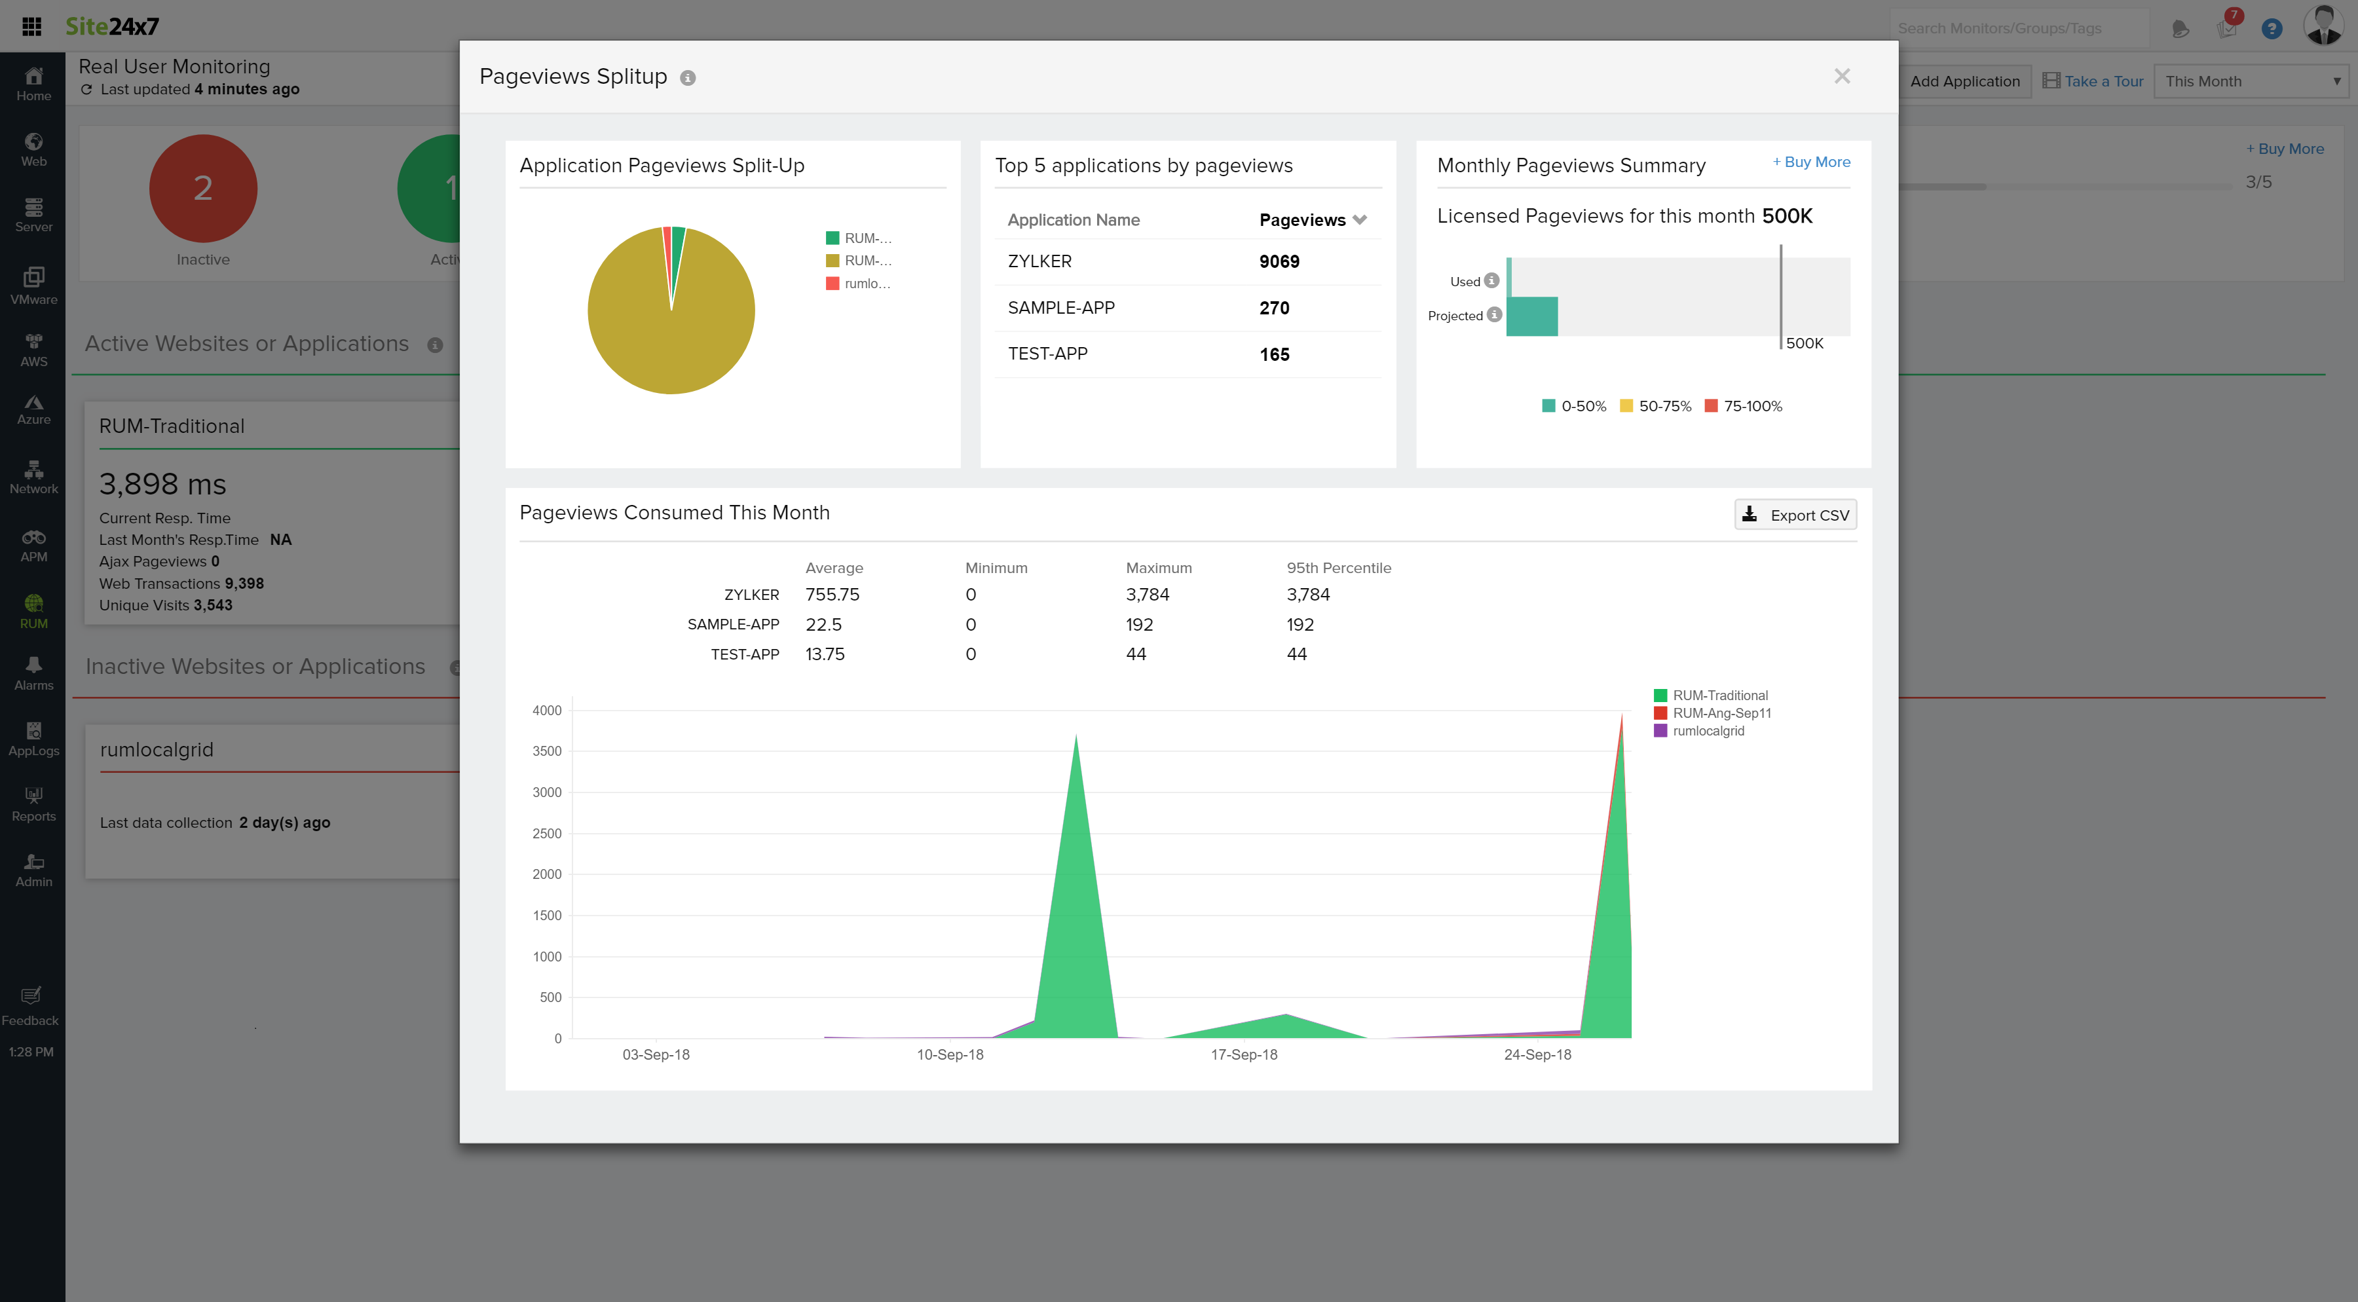Screen dimensions: 2358x1302
Task: Toggle RUM-Ang-Sep11 series in chart legend
Action: click(1721, 713)
